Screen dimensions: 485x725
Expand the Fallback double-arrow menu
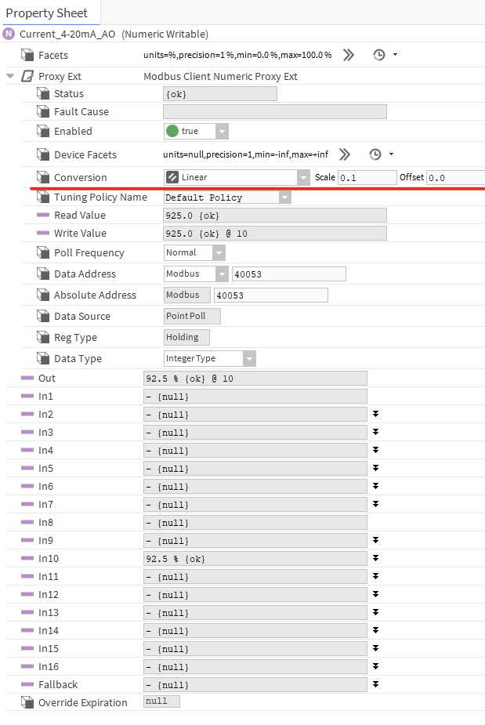click(375, 684)
